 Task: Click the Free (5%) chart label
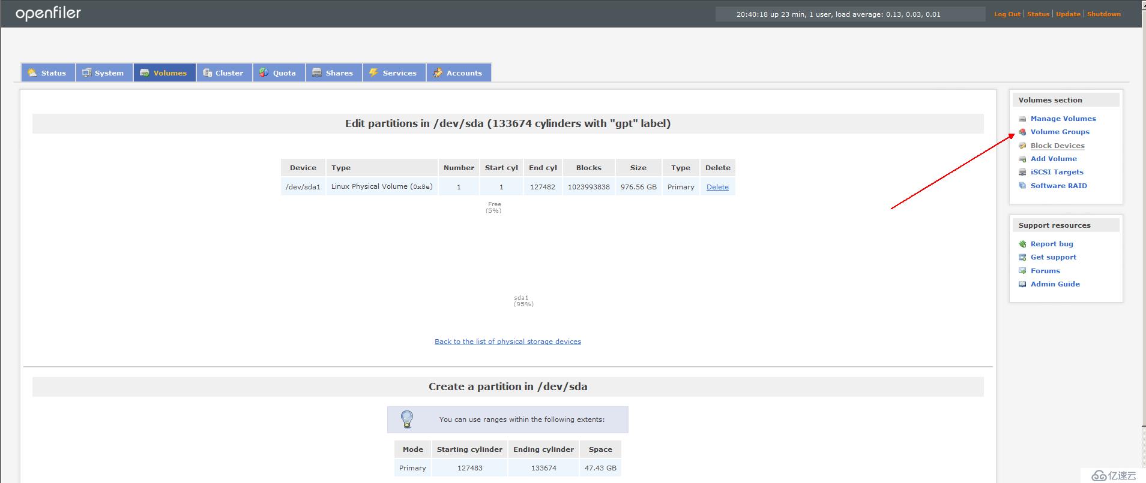(x=494, y=207)
